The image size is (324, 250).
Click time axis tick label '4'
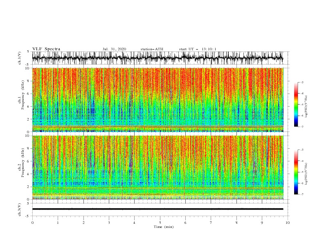click(x=134, y=223)
